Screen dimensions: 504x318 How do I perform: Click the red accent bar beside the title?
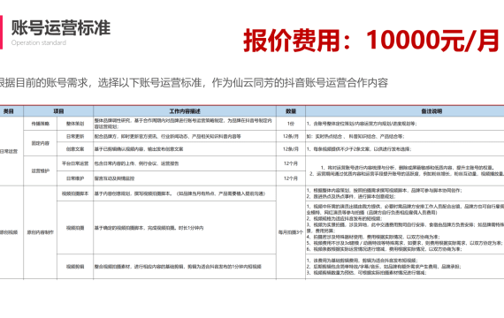1,32
